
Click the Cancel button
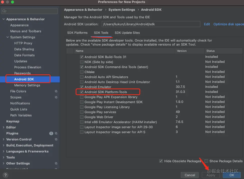coord(190,175)
